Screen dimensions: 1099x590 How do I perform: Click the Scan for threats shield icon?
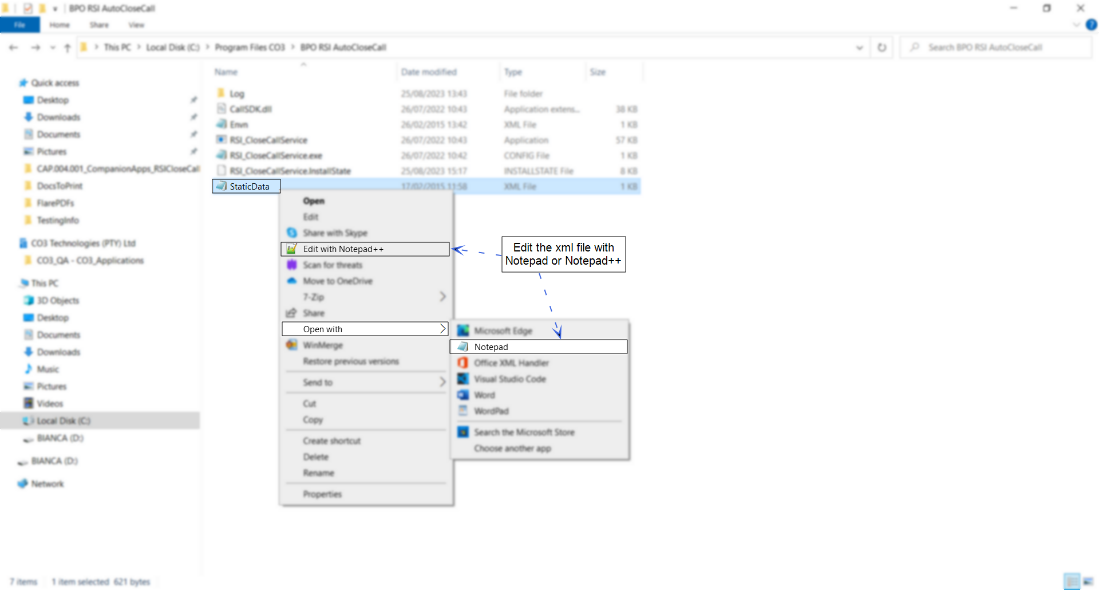(292, 265)
